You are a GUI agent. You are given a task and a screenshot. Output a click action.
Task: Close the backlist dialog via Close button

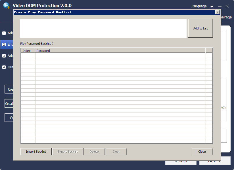point(202,152)
